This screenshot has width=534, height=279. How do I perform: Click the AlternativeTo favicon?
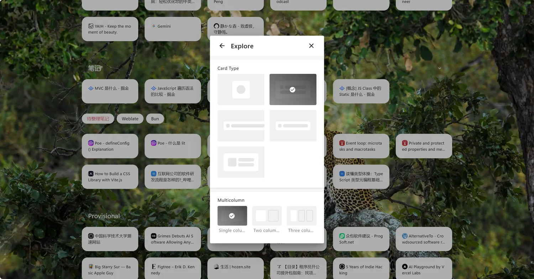coord(405,236)
